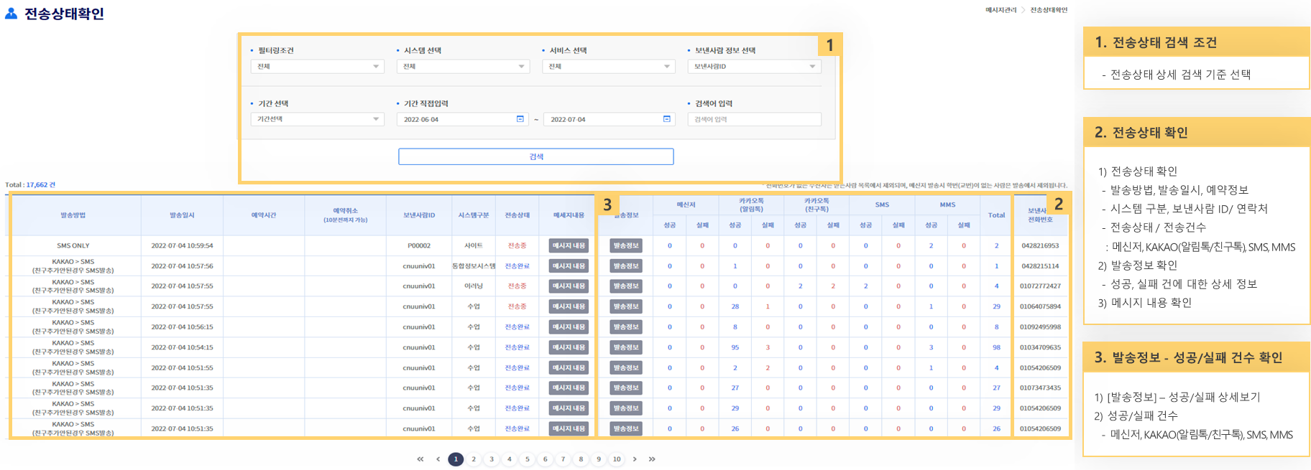Open 메세지 내용 for the 10:59:54 row

coord(569,245)
